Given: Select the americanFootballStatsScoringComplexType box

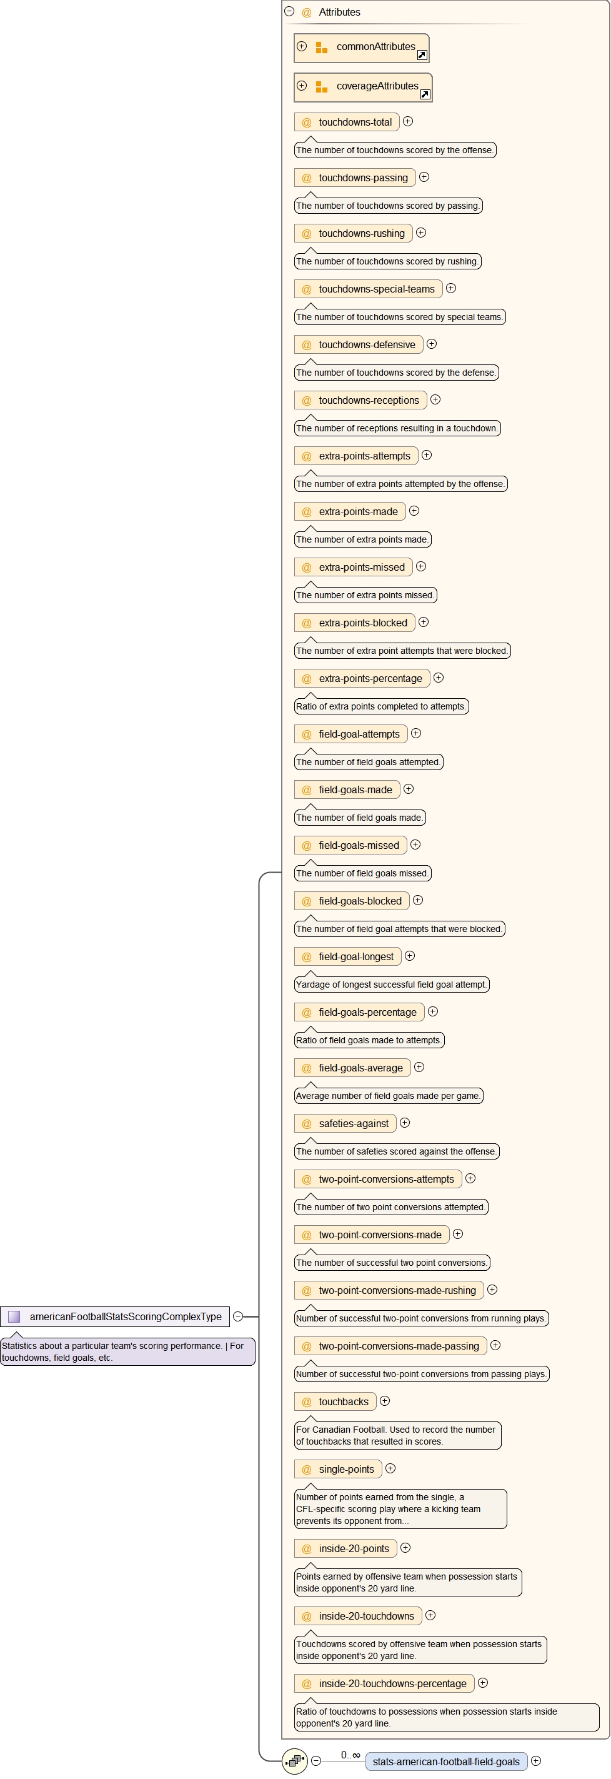Looking at the screenshot, I should coord(124,1316).
